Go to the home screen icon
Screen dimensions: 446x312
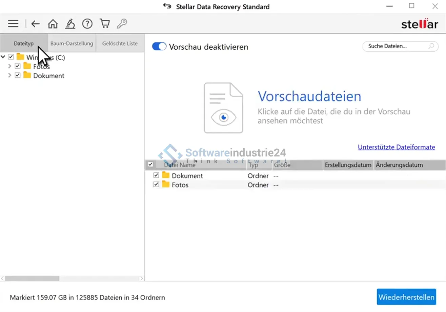53,24
